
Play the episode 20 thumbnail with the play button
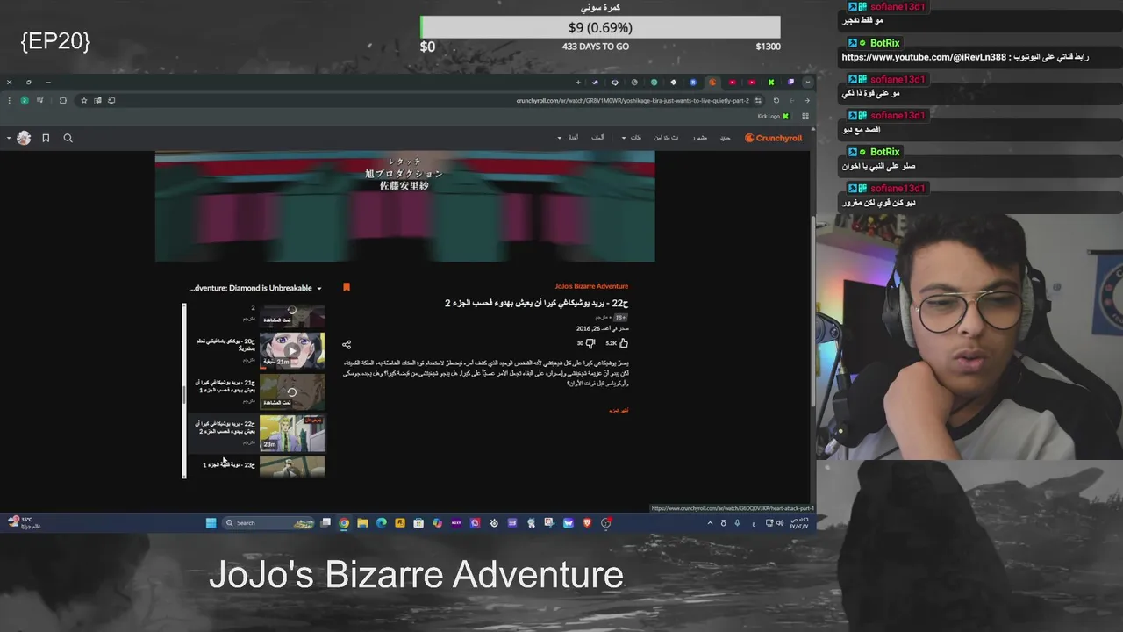[292, 349]
